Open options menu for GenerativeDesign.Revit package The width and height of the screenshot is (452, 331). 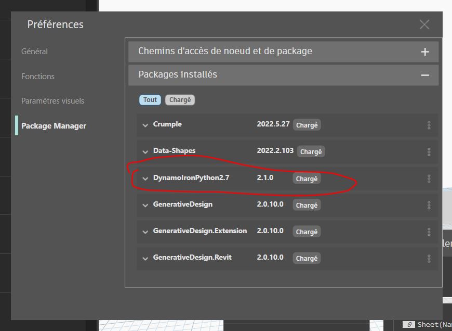429,258
